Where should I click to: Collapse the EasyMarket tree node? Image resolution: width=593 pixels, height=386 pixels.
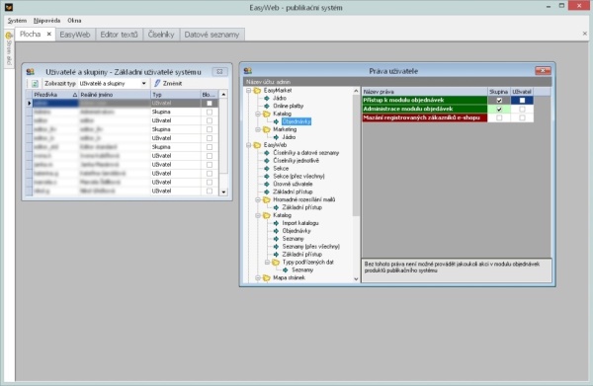tap(248, 91)
